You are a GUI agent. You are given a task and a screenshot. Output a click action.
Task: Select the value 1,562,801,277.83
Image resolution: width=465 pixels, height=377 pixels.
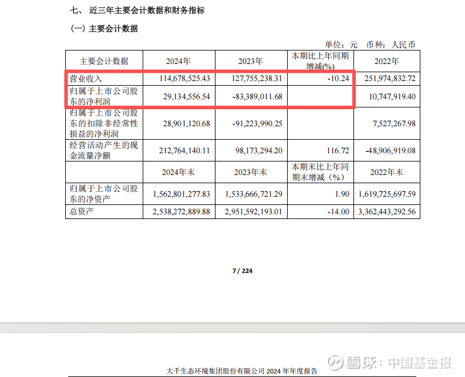point(181,194)
